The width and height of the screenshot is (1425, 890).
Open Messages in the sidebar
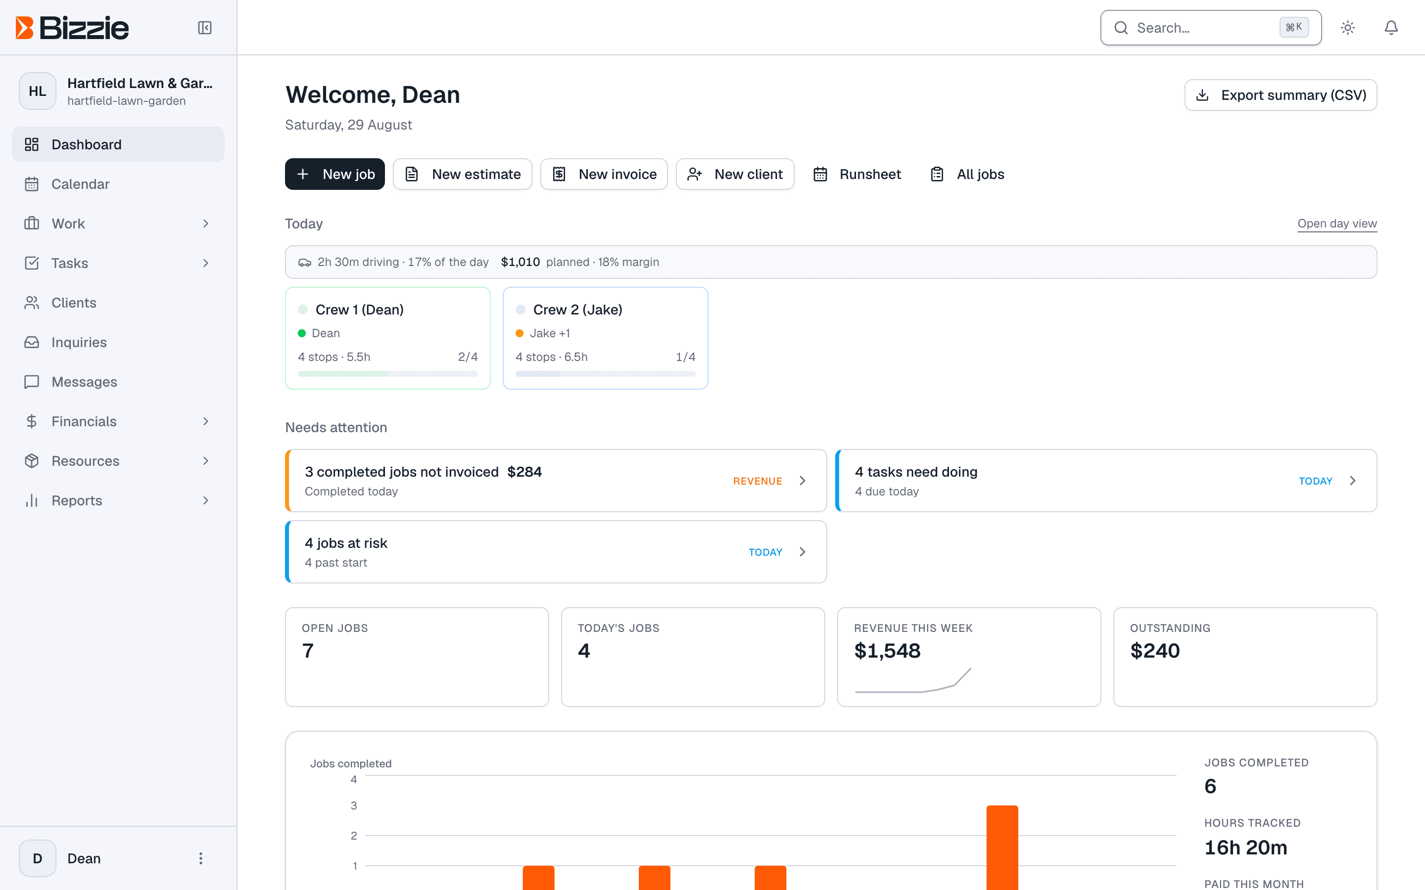pos(118,381)
